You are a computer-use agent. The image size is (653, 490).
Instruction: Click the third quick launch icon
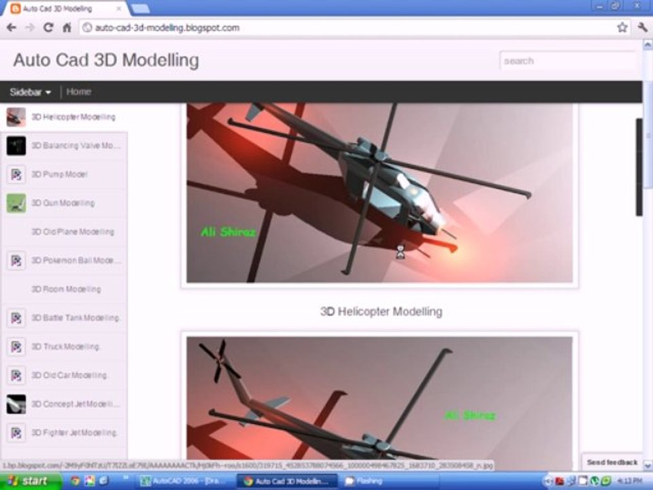click(x=103, y=481)
